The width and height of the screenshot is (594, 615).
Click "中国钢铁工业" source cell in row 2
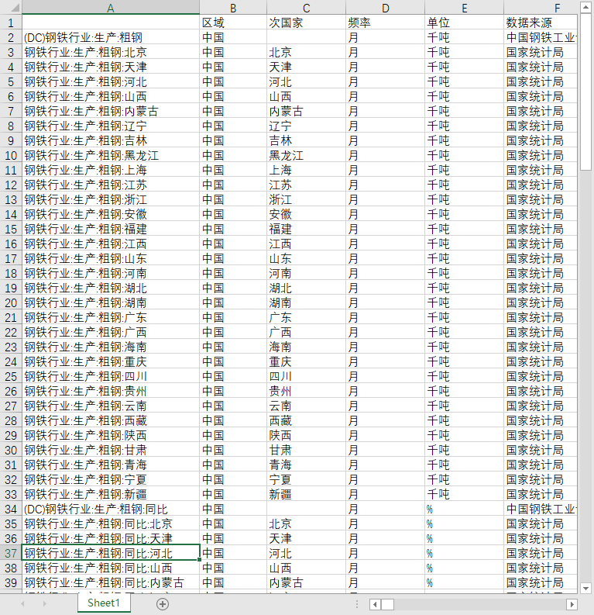tap(541, 38)
